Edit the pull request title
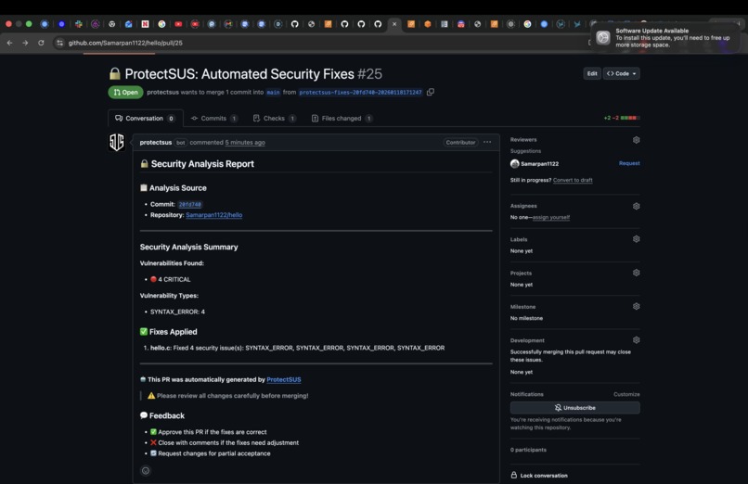The image size is (748, 484). [592, 73]
